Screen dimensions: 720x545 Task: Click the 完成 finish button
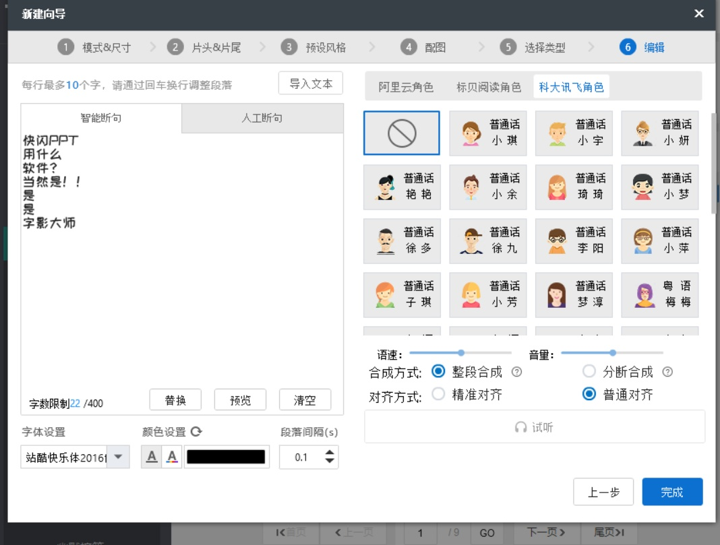click(x=673, y=492)
